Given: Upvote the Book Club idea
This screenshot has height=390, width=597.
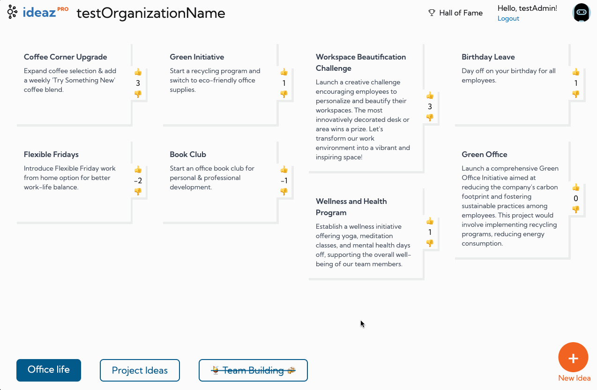Looking at the screenshot, I should click(284, 170).
